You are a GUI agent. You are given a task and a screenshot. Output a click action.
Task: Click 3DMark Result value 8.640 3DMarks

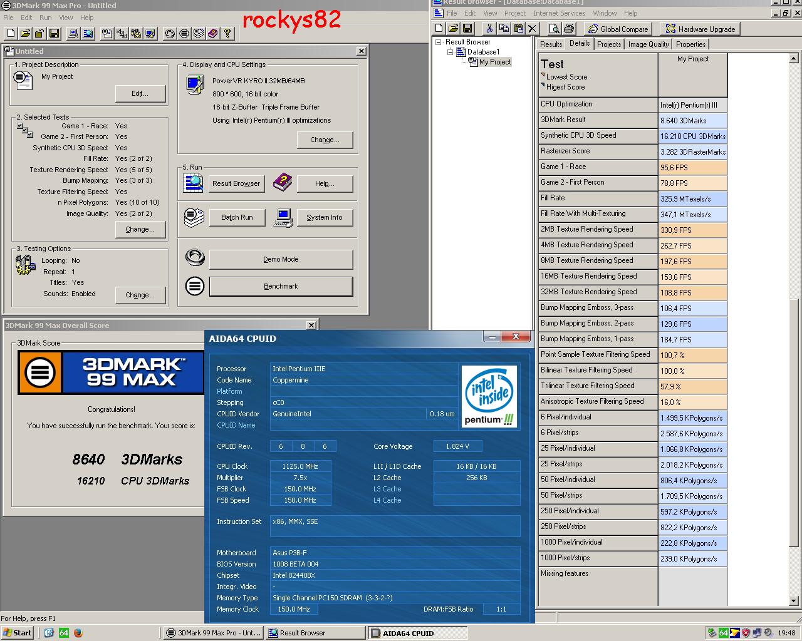tap(692, 120)
